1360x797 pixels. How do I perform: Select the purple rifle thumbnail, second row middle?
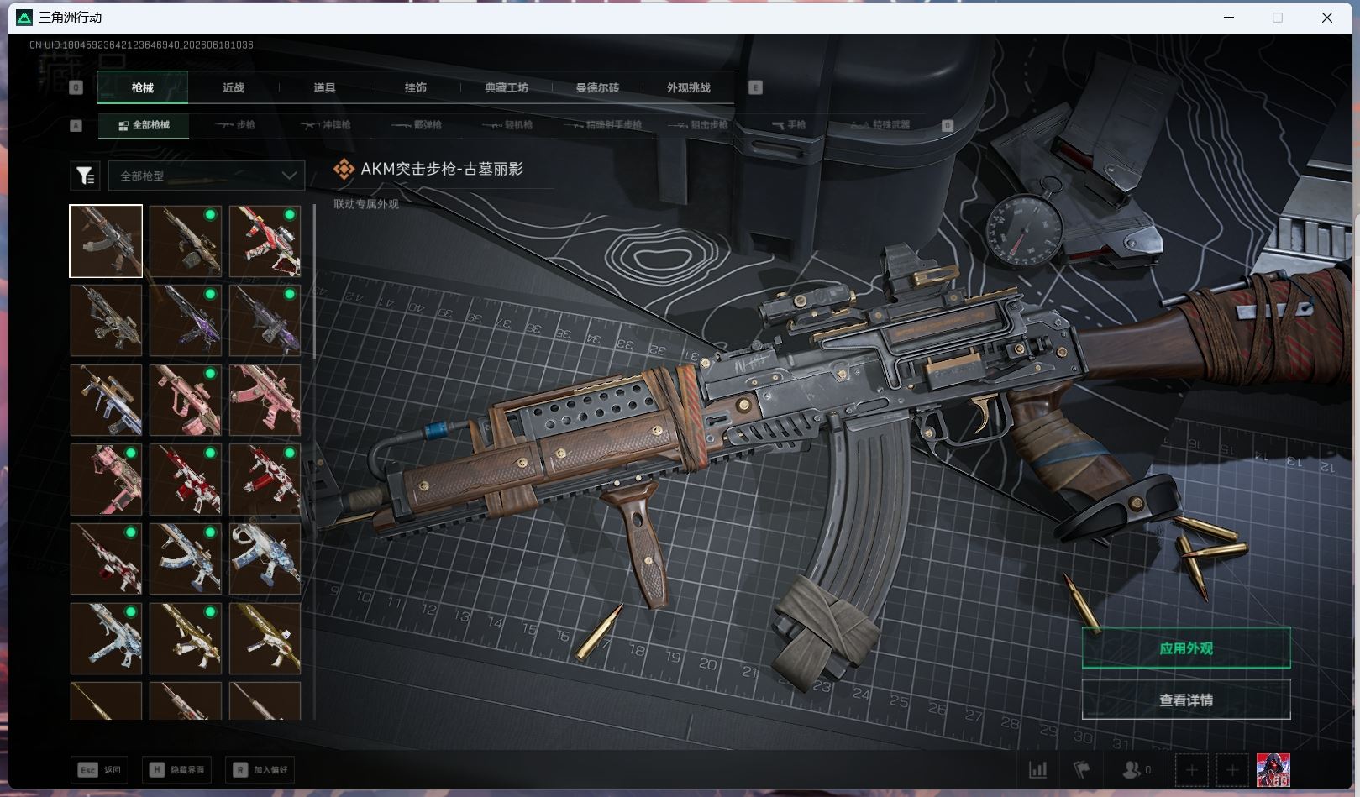coord(186,320)
